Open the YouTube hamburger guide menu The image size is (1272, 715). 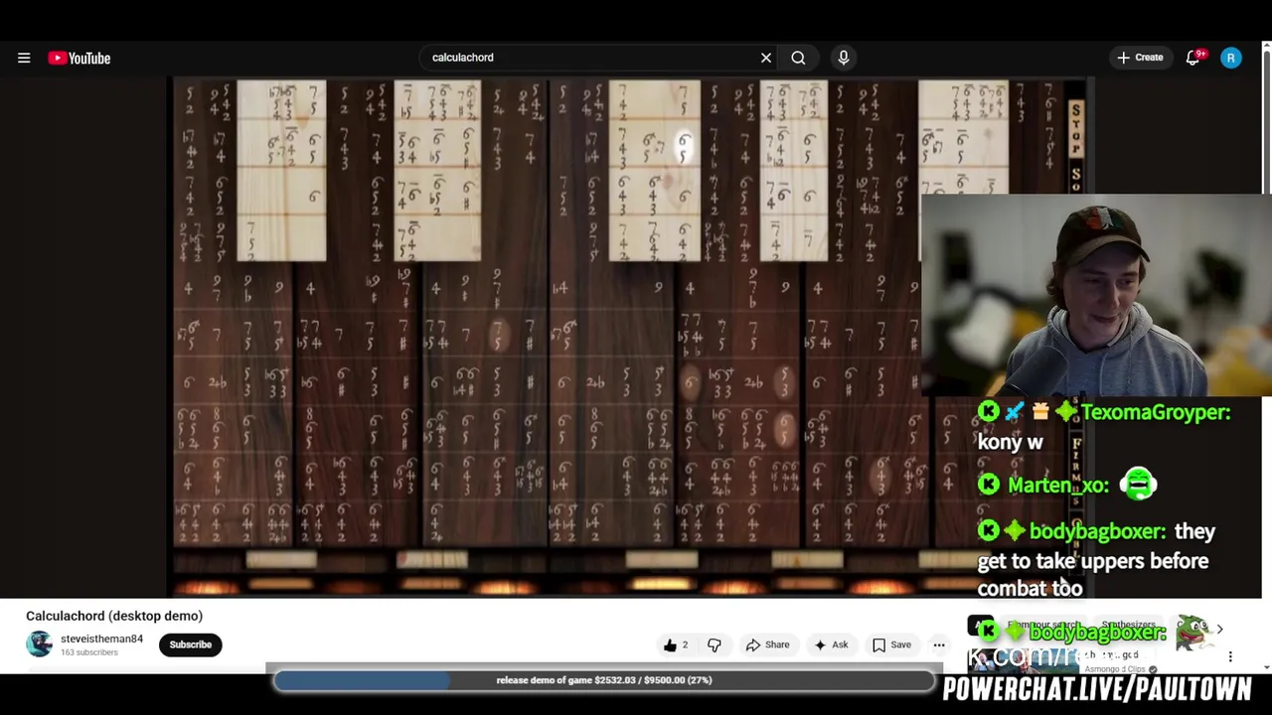(24, 58)
